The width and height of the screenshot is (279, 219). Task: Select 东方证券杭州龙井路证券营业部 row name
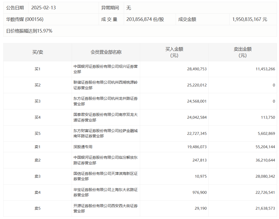pos(106,101)
